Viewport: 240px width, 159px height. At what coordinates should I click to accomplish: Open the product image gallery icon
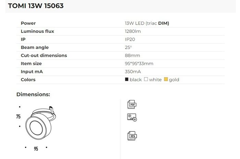pos(132,118)
